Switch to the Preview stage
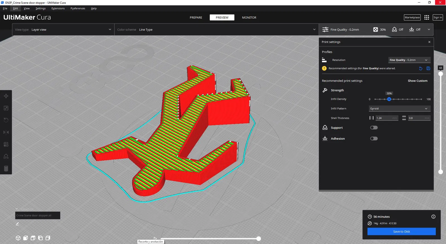The image size is (446, 244). (222, 18)
